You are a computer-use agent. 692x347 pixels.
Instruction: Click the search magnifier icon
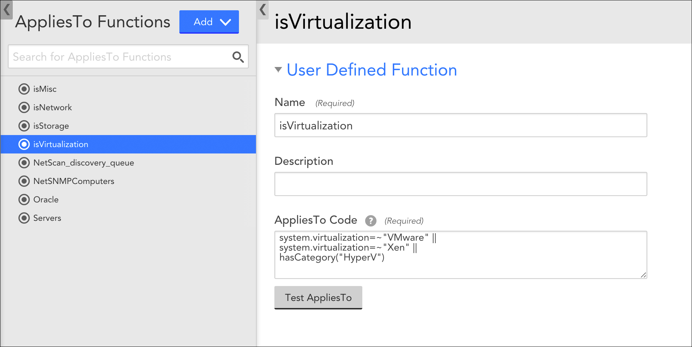(238, 57)
